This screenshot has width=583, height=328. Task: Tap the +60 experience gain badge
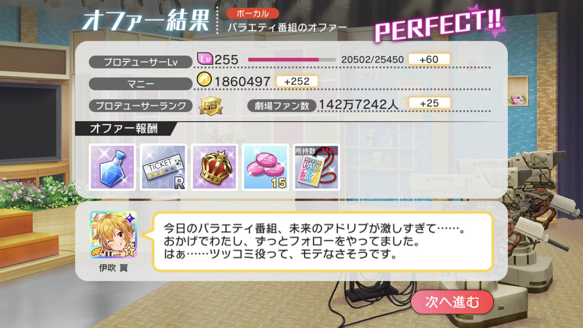tap(429, 59)
